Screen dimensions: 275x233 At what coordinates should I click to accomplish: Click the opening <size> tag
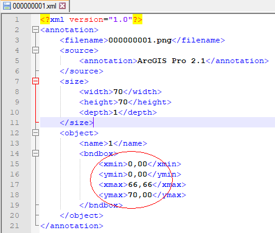coord(74,81)
